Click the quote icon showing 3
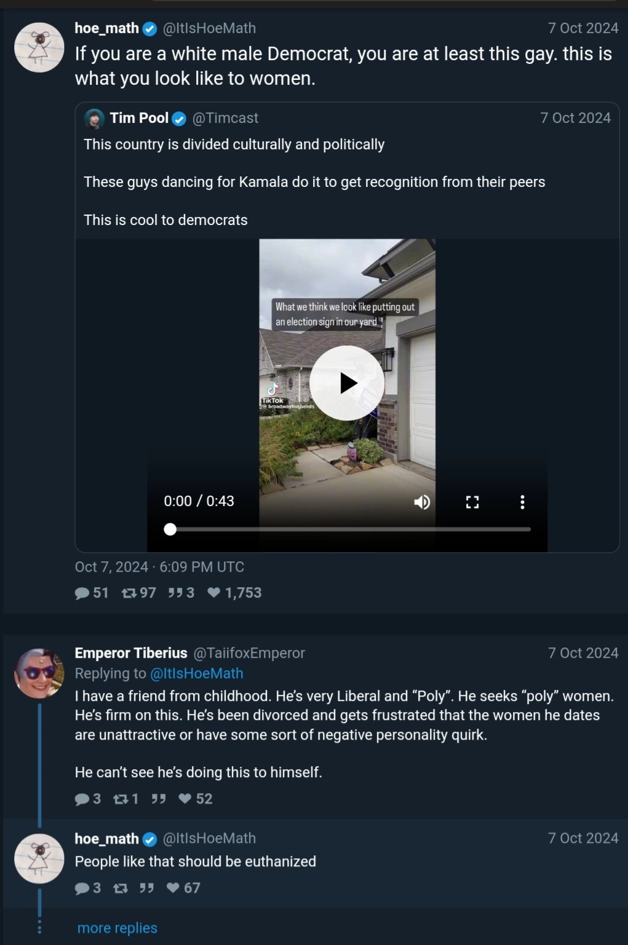 click(175, 593)
